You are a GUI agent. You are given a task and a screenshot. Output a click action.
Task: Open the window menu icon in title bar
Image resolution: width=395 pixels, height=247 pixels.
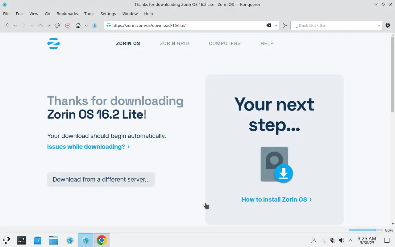tap(4, 4)
